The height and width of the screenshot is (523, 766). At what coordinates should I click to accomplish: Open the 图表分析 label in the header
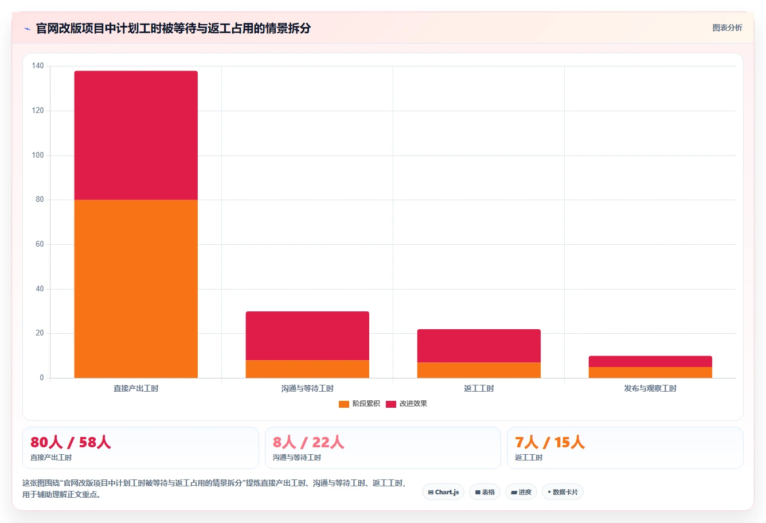tap(727, 28)
